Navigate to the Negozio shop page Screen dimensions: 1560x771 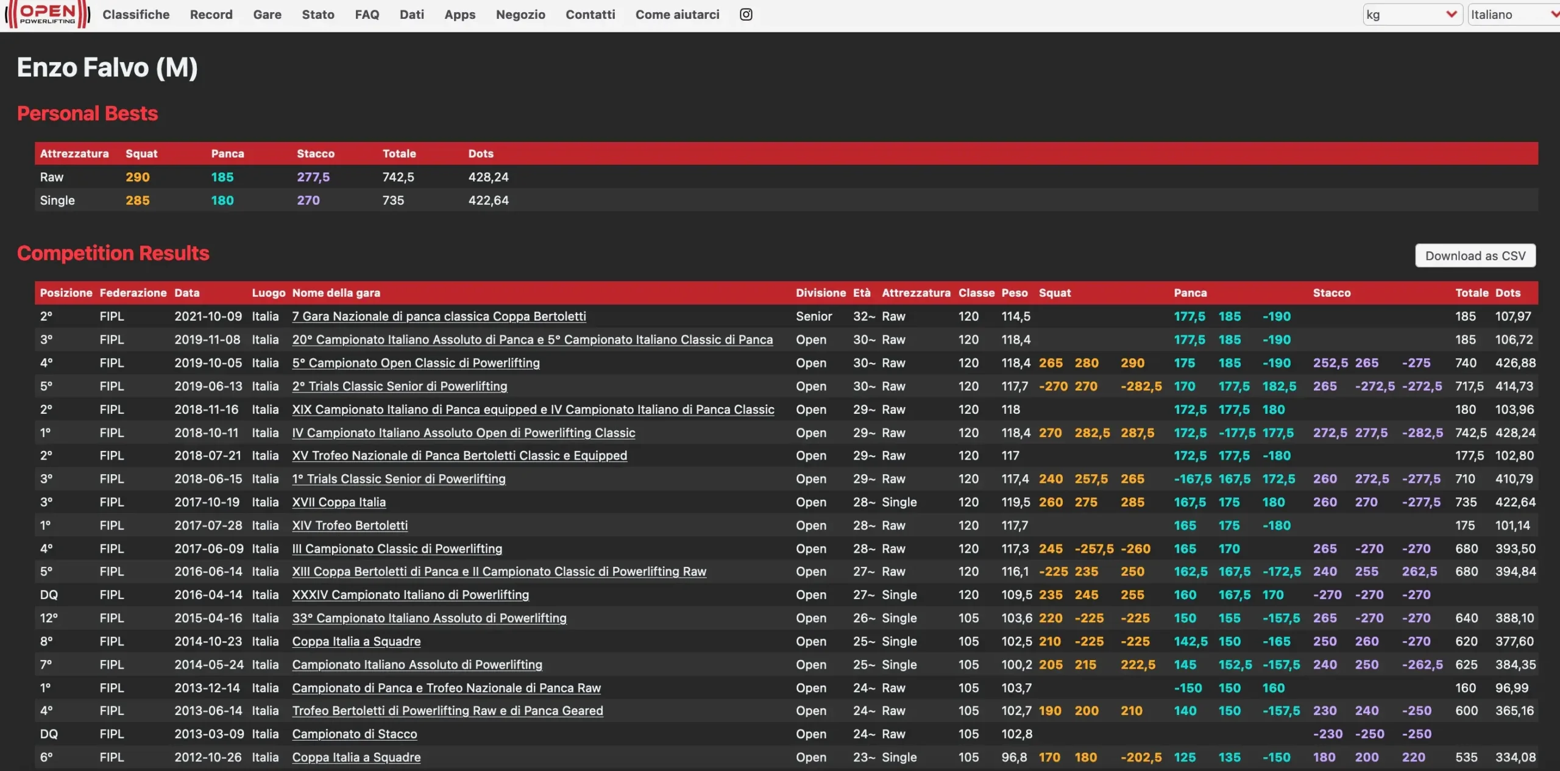click(520, 15)
